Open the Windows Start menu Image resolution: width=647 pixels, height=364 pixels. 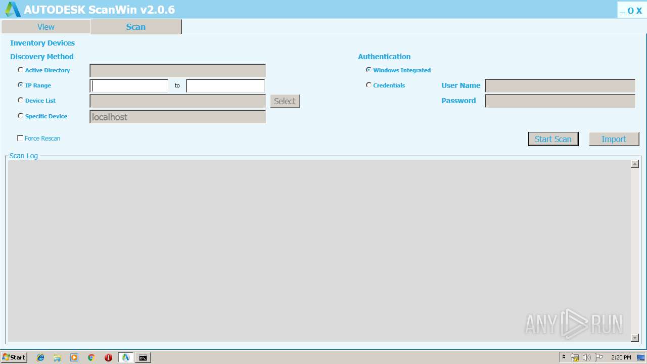click(14, 357)
